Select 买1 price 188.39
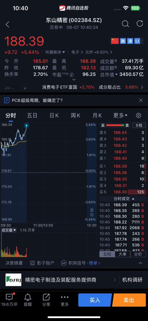148x321 pixels. [120, 166]
